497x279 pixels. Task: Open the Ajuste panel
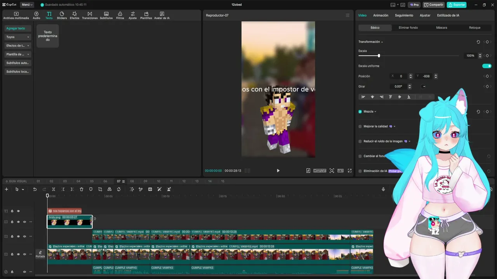click(133, 15)
